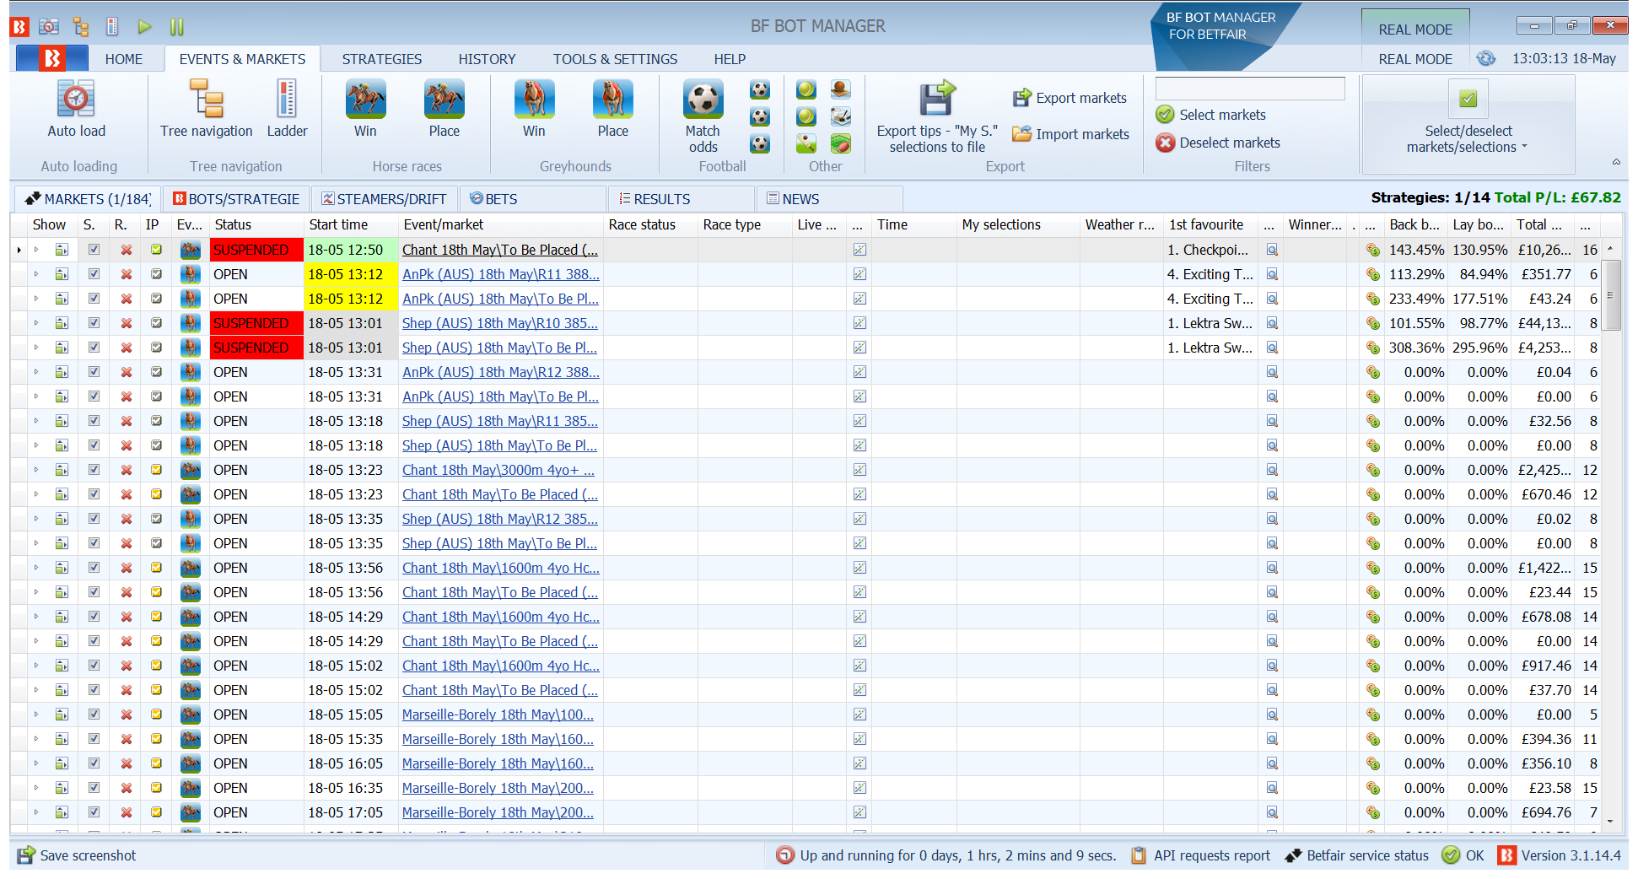
Task: Switch to STRATEGIES ribbon tab
Action: click(382, 59)
